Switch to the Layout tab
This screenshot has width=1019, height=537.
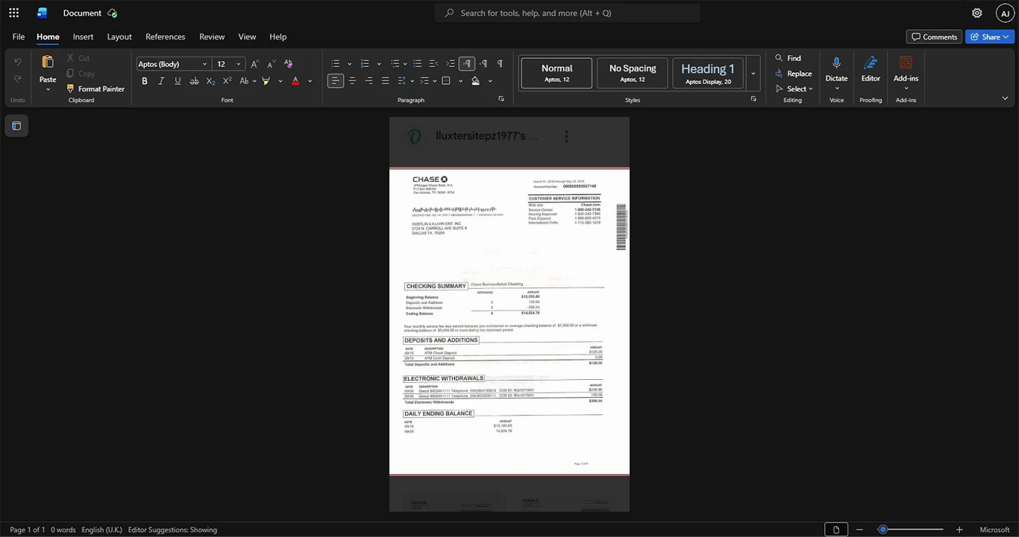119,36
